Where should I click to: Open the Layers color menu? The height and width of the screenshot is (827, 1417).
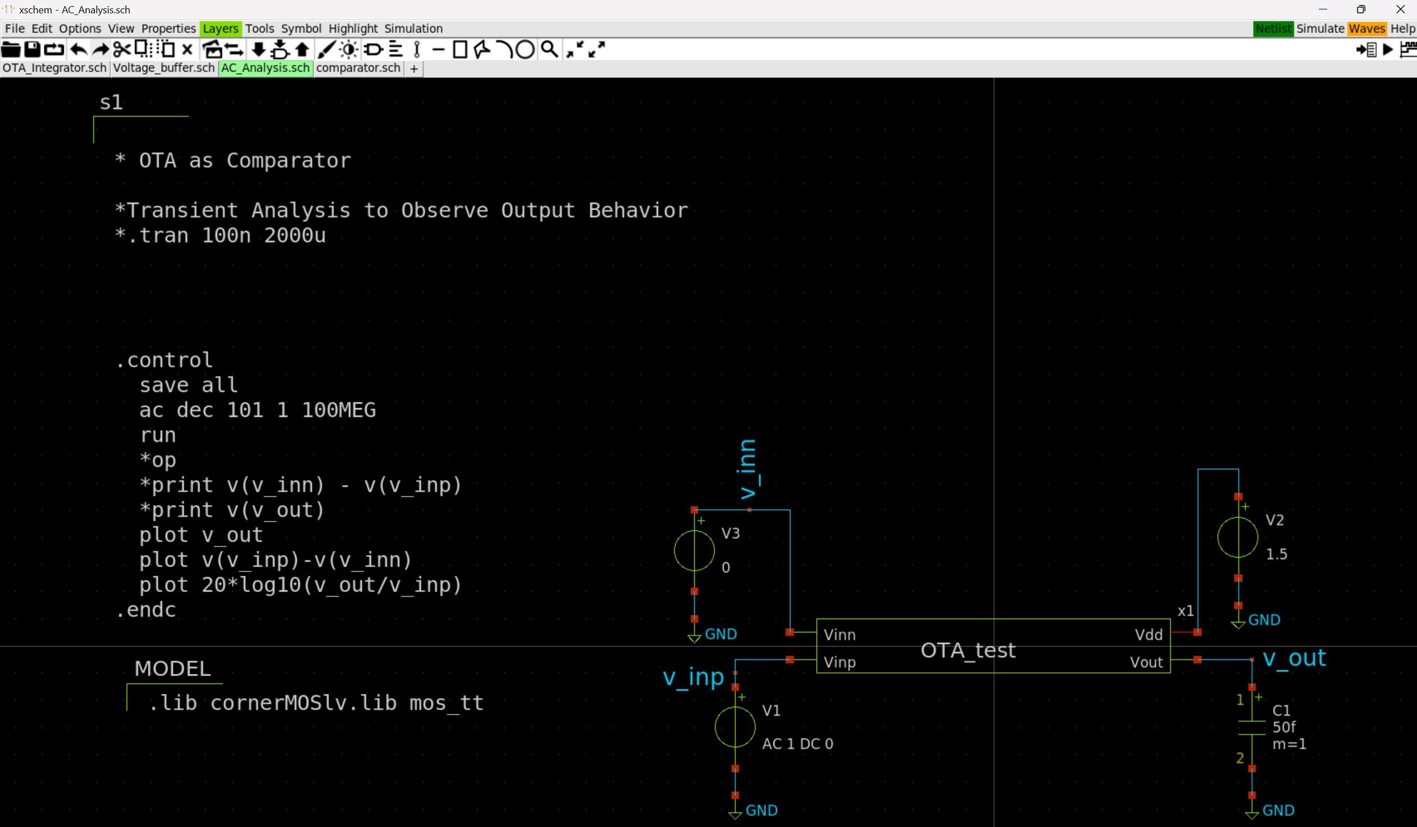point(220,29)
